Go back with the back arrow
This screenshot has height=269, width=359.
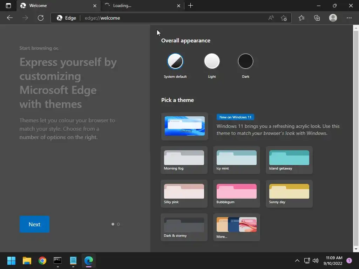(x=9, y=18)
